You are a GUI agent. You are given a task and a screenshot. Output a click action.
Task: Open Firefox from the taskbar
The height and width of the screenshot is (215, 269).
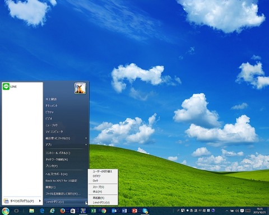click(x=63, y=211)
